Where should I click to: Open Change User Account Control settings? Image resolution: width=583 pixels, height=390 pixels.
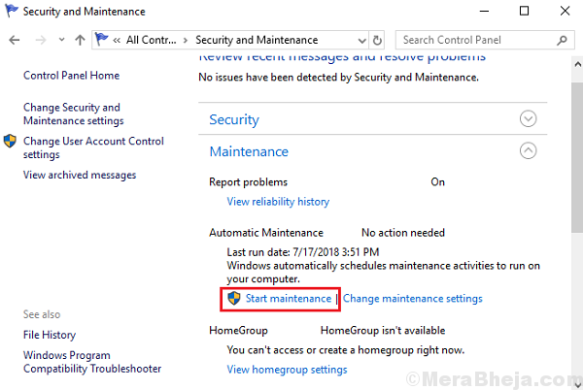93,147
